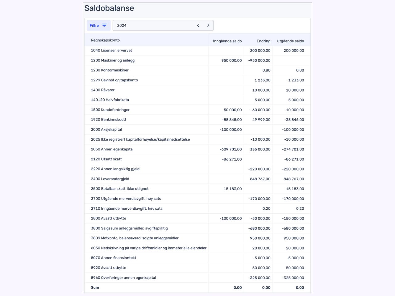Go to next year with right chevron

(208, 26)
